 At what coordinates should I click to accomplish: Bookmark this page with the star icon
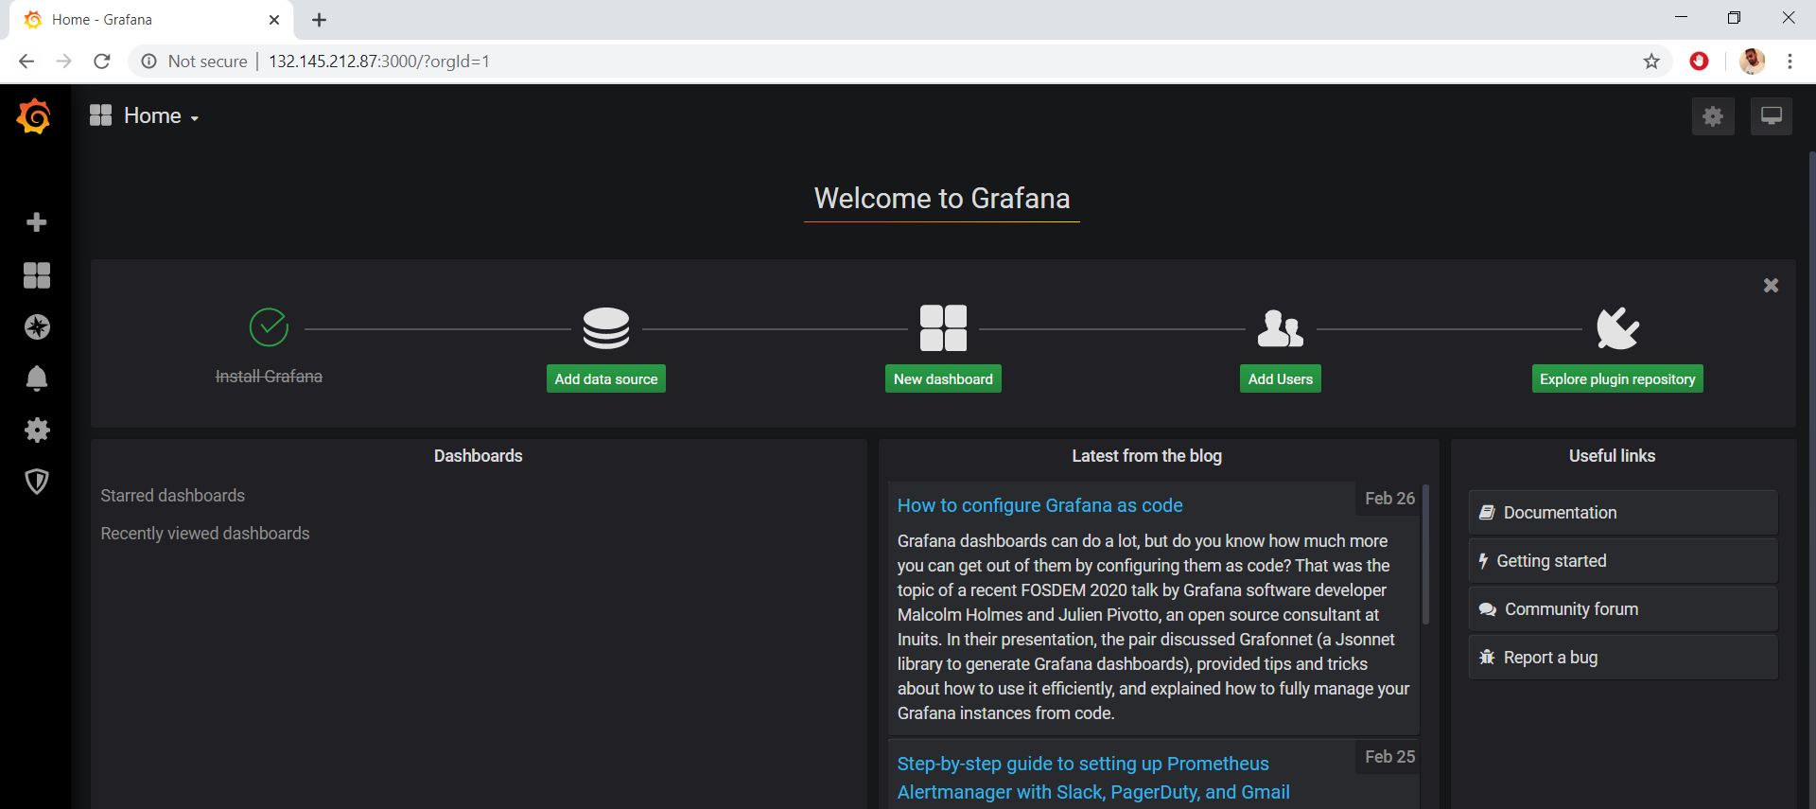tap(1651, 62)
